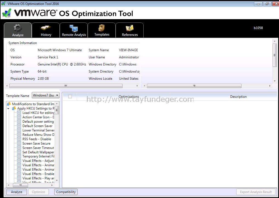The image size is (279, 198).
Task: Click the System Information horizontal scrollbar thumb
Action: pos(66,86)
